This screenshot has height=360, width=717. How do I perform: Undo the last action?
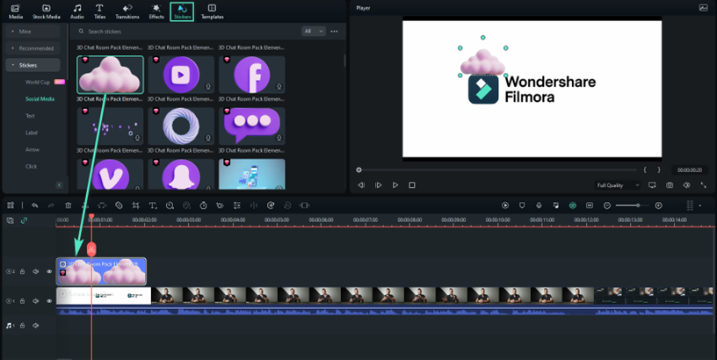click(x=35, y=205)
